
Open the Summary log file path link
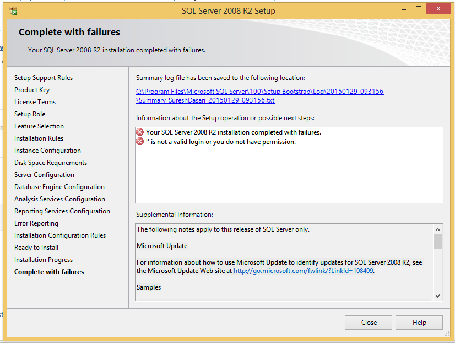coord(259,96)
